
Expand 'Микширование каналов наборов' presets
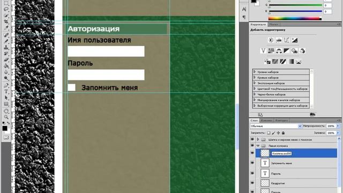(x=255, y=100)
